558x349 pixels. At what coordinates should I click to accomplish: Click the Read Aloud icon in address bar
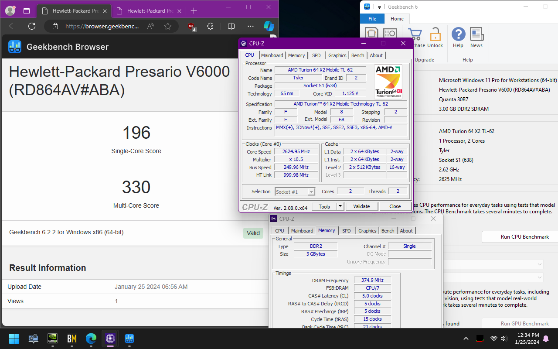pyautogui.click(x=151, y=26)
